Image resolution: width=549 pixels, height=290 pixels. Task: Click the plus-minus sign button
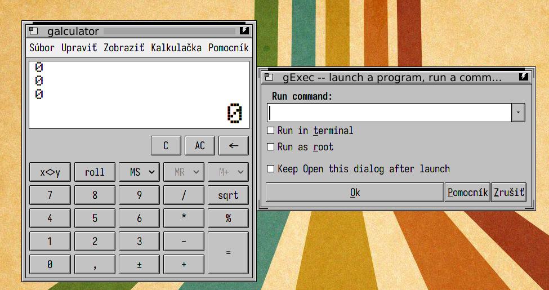tap(139, 265)
